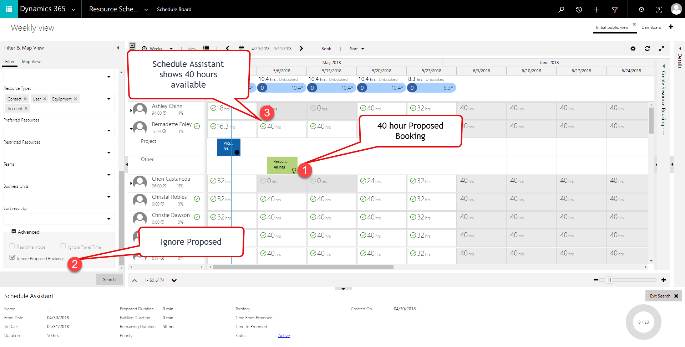
Task: Open the app launcher waffle icon
Action: (9, 9)
